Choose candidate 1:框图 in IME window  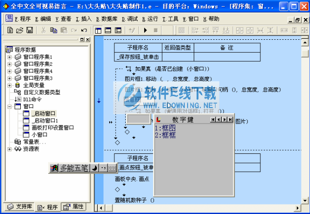coord(165,128)
